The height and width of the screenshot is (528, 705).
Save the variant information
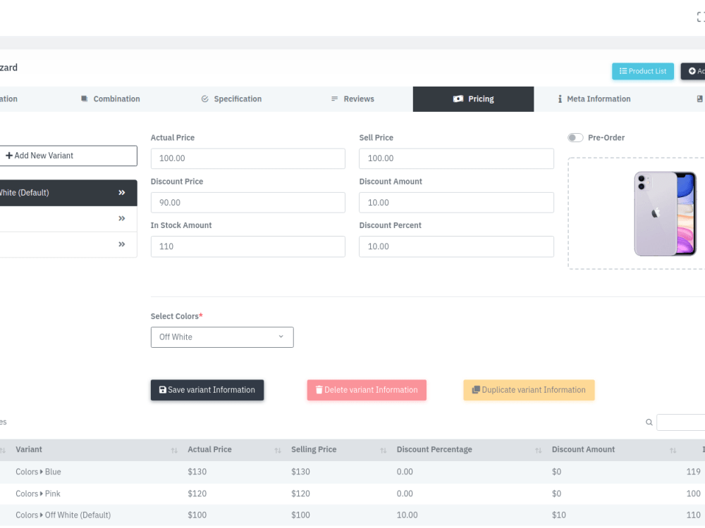click(207, 389)
